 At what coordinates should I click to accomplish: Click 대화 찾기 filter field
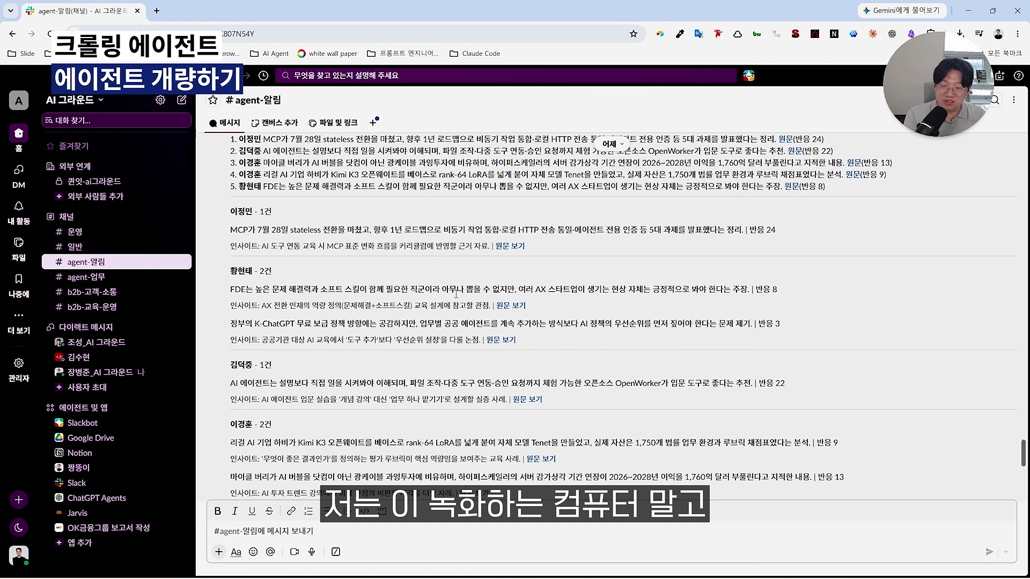(x=116, y=120)
